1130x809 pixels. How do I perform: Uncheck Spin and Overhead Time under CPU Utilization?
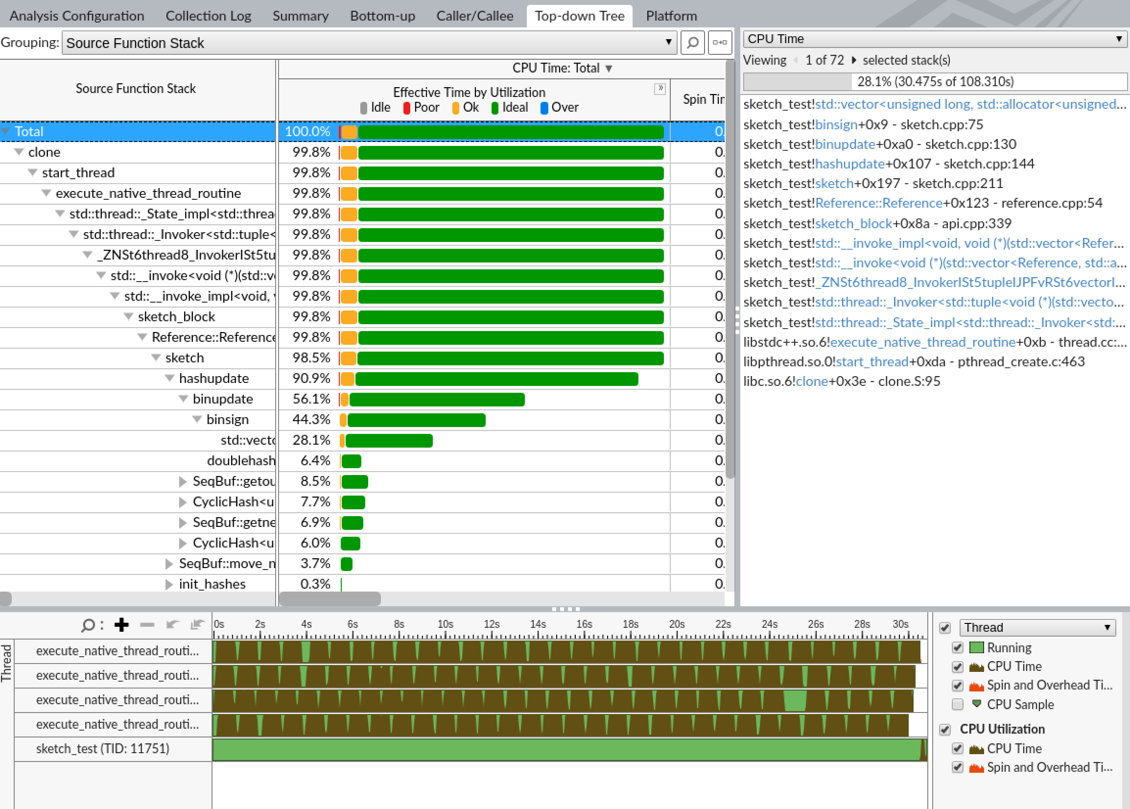[958, 767]
